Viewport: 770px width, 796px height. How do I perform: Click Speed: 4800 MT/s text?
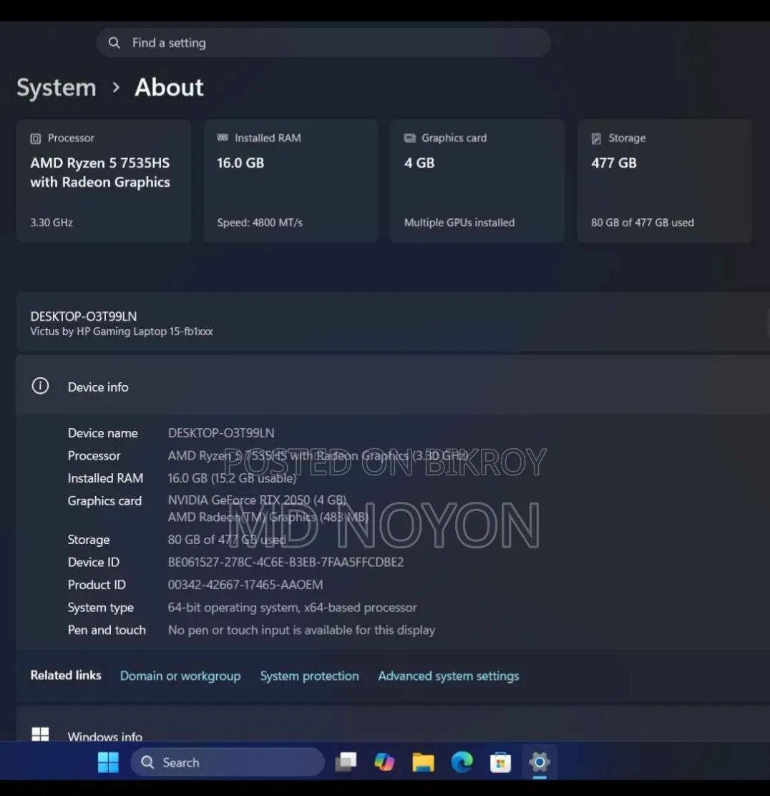(259, 223)
